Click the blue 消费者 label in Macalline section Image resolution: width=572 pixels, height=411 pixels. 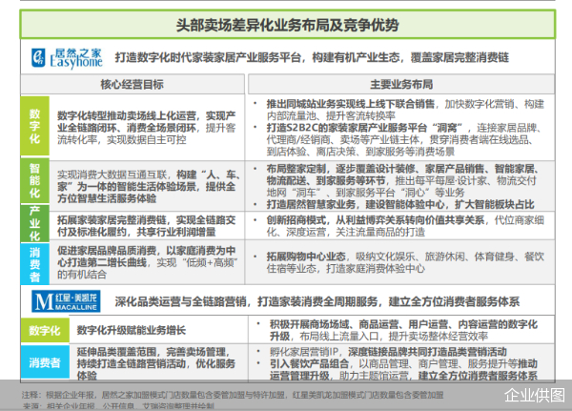coord(45,362)
